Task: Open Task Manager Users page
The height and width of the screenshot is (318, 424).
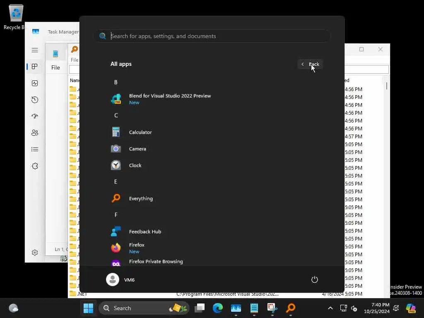Action: pos(35,133)
